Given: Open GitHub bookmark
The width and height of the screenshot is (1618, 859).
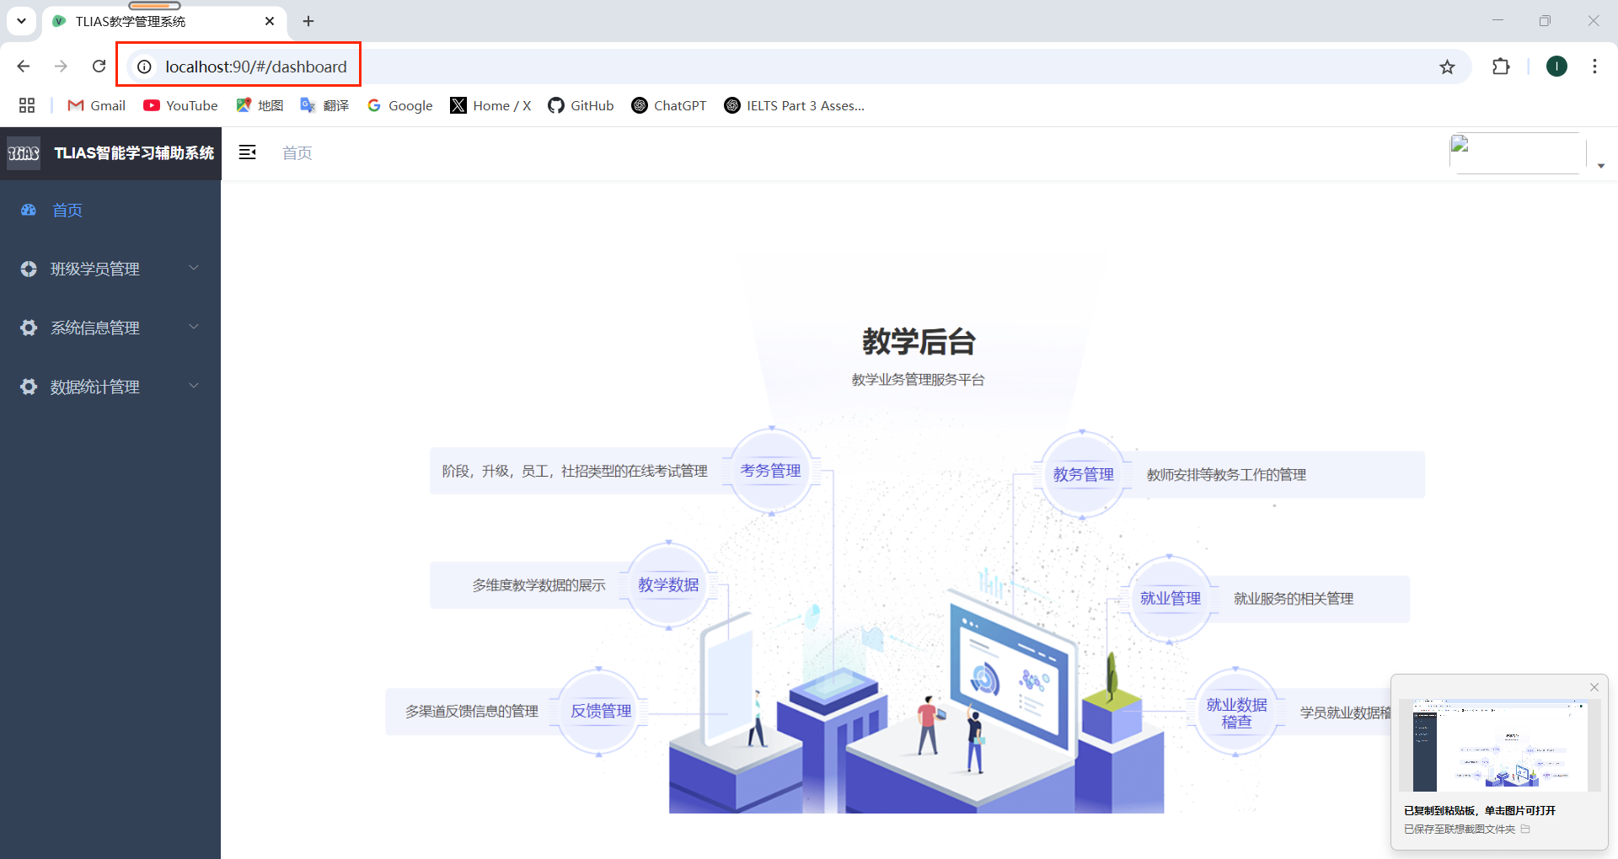Looking at the screenshot, I should [x=581, y=105].
